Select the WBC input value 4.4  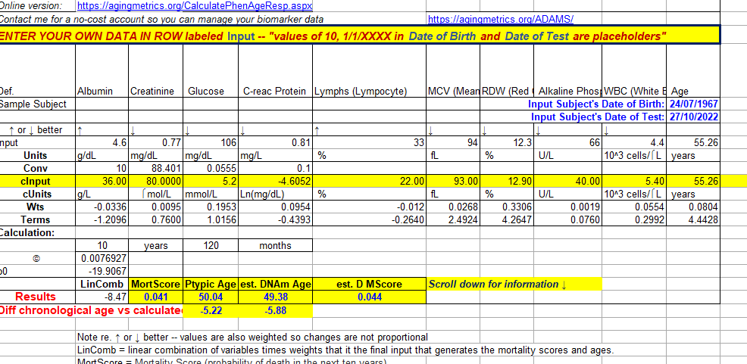[x=634, y=143]
